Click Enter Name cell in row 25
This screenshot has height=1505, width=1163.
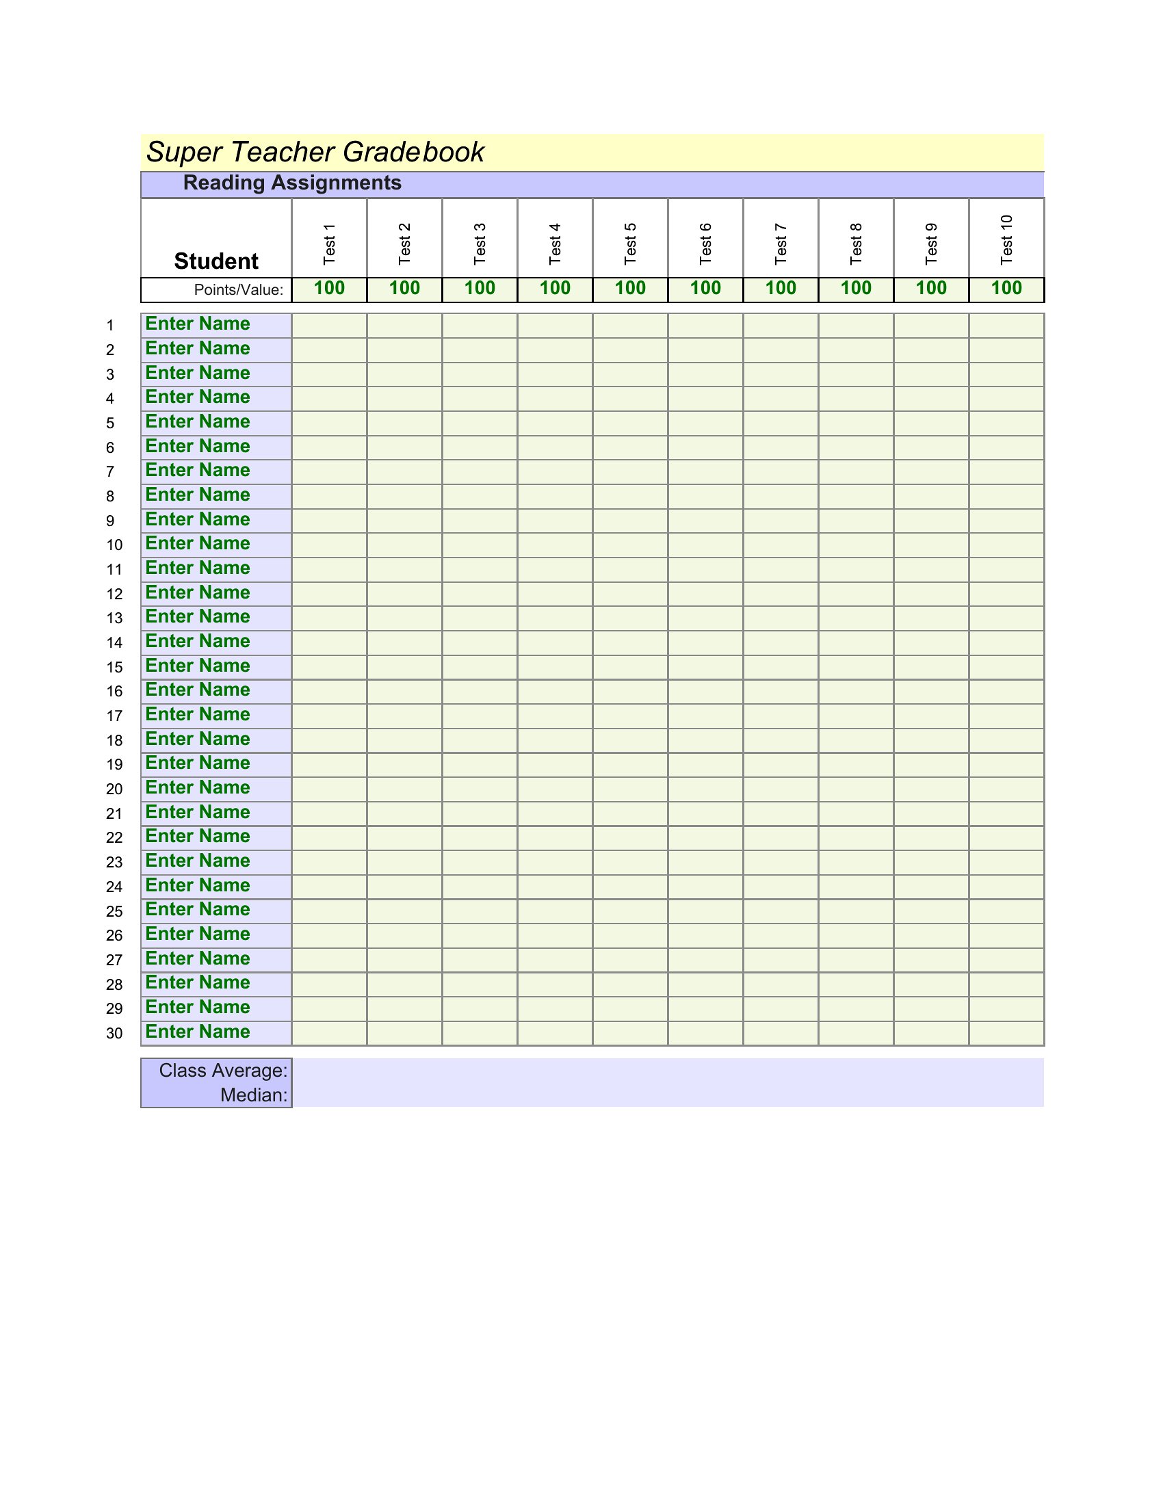tap(216, 911)
